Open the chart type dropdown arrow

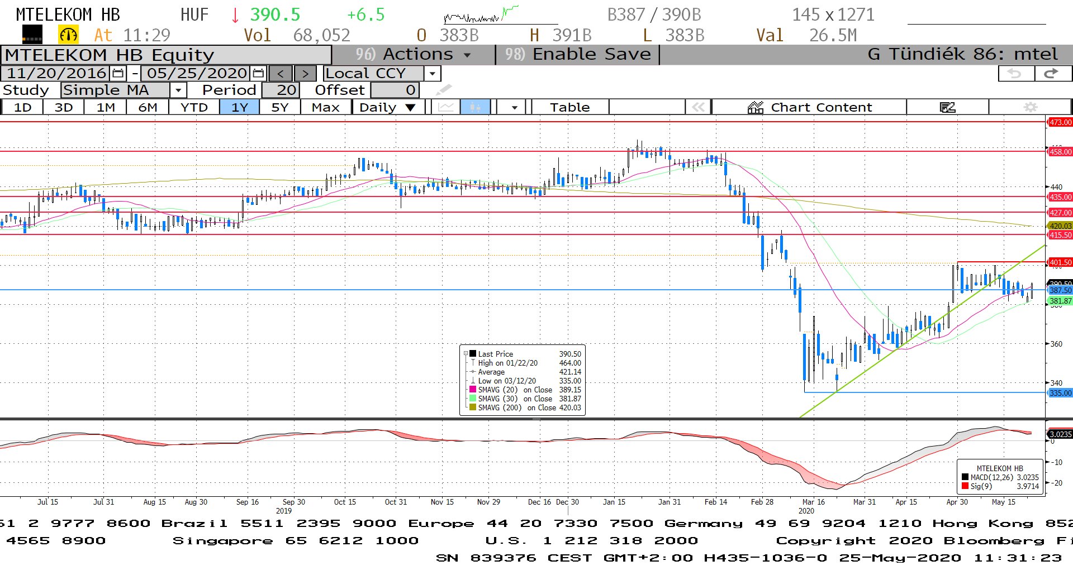point(514,107)
